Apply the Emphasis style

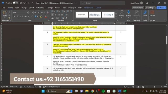pos(82,15)
